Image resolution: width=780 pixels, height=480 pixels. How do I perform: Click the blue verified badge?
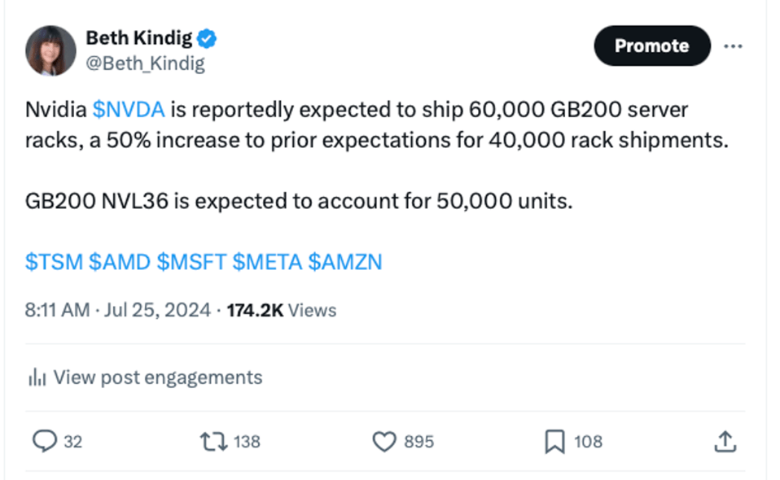pos(208,38)
